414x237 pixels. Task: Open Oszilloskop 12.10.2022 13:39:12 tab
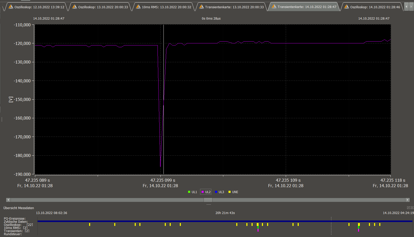tap(36, 7)
